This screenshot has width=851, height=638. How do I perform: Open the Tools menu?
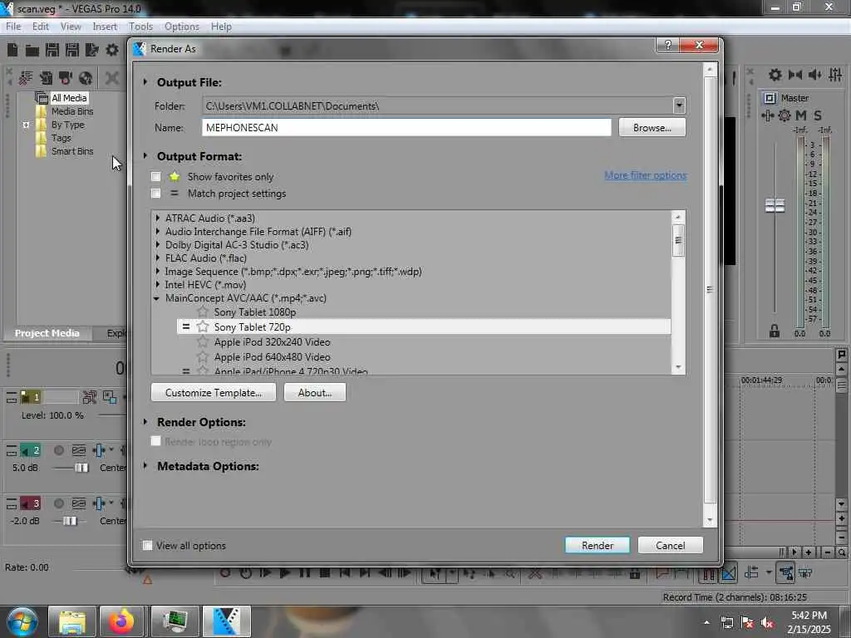pyautogui.click(x=140, y=27)
